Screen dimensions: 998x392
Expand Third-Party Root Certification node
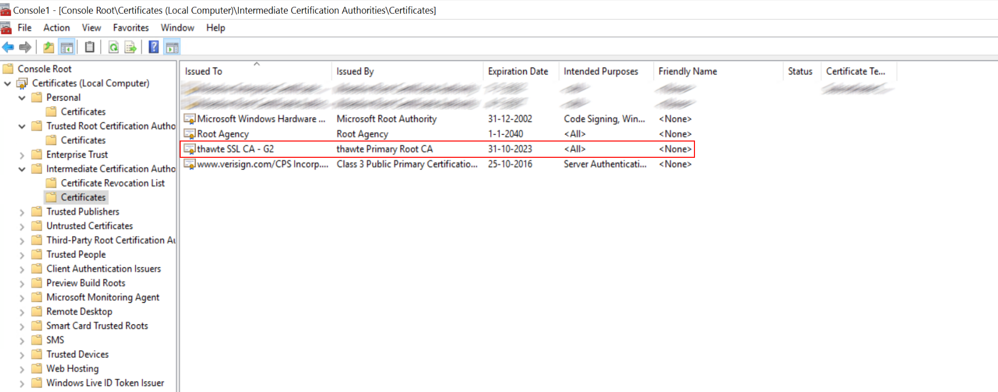(22, 241)
